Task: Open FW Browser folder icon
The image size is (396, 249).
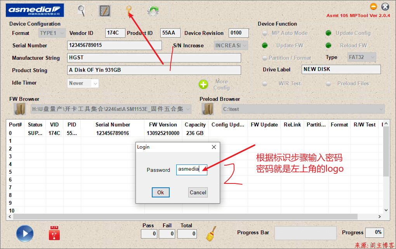Action: (x=20, y=109)
